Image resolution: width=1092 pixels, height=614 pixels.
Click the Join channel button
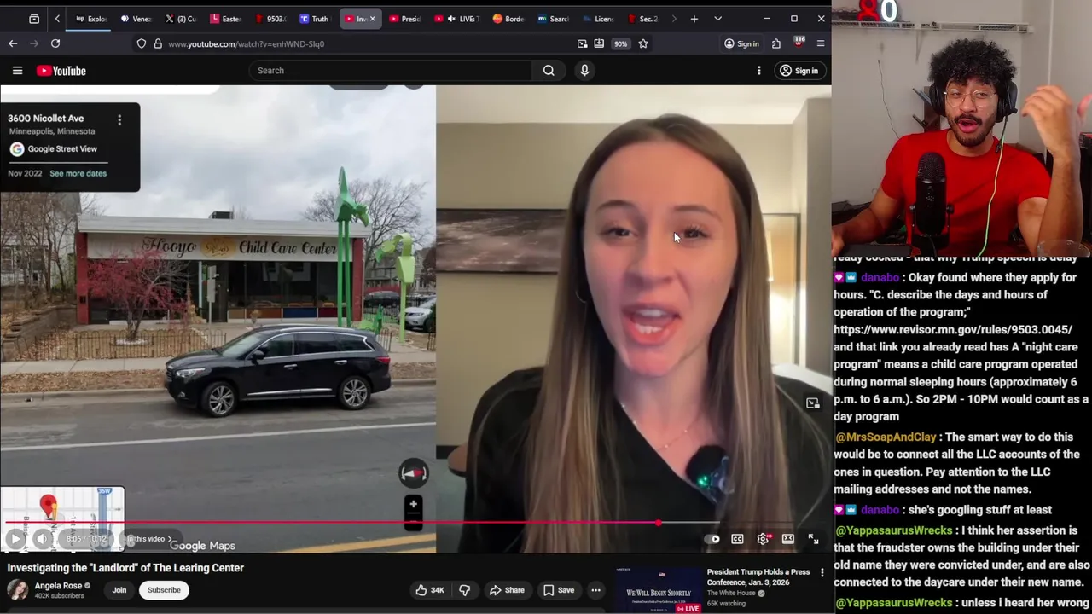tap(119, 590)
